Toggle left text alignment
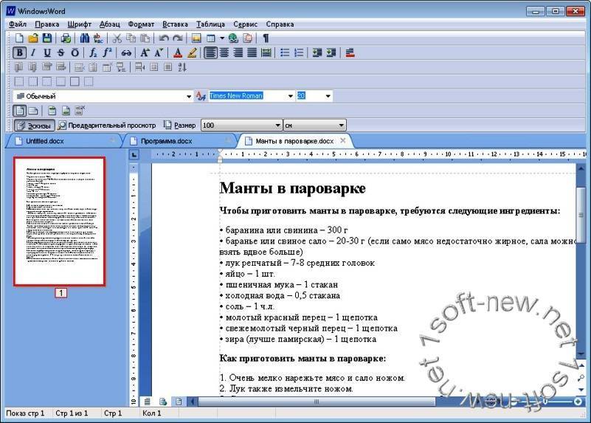Screen dimensions: 591x423 [211, 52]
